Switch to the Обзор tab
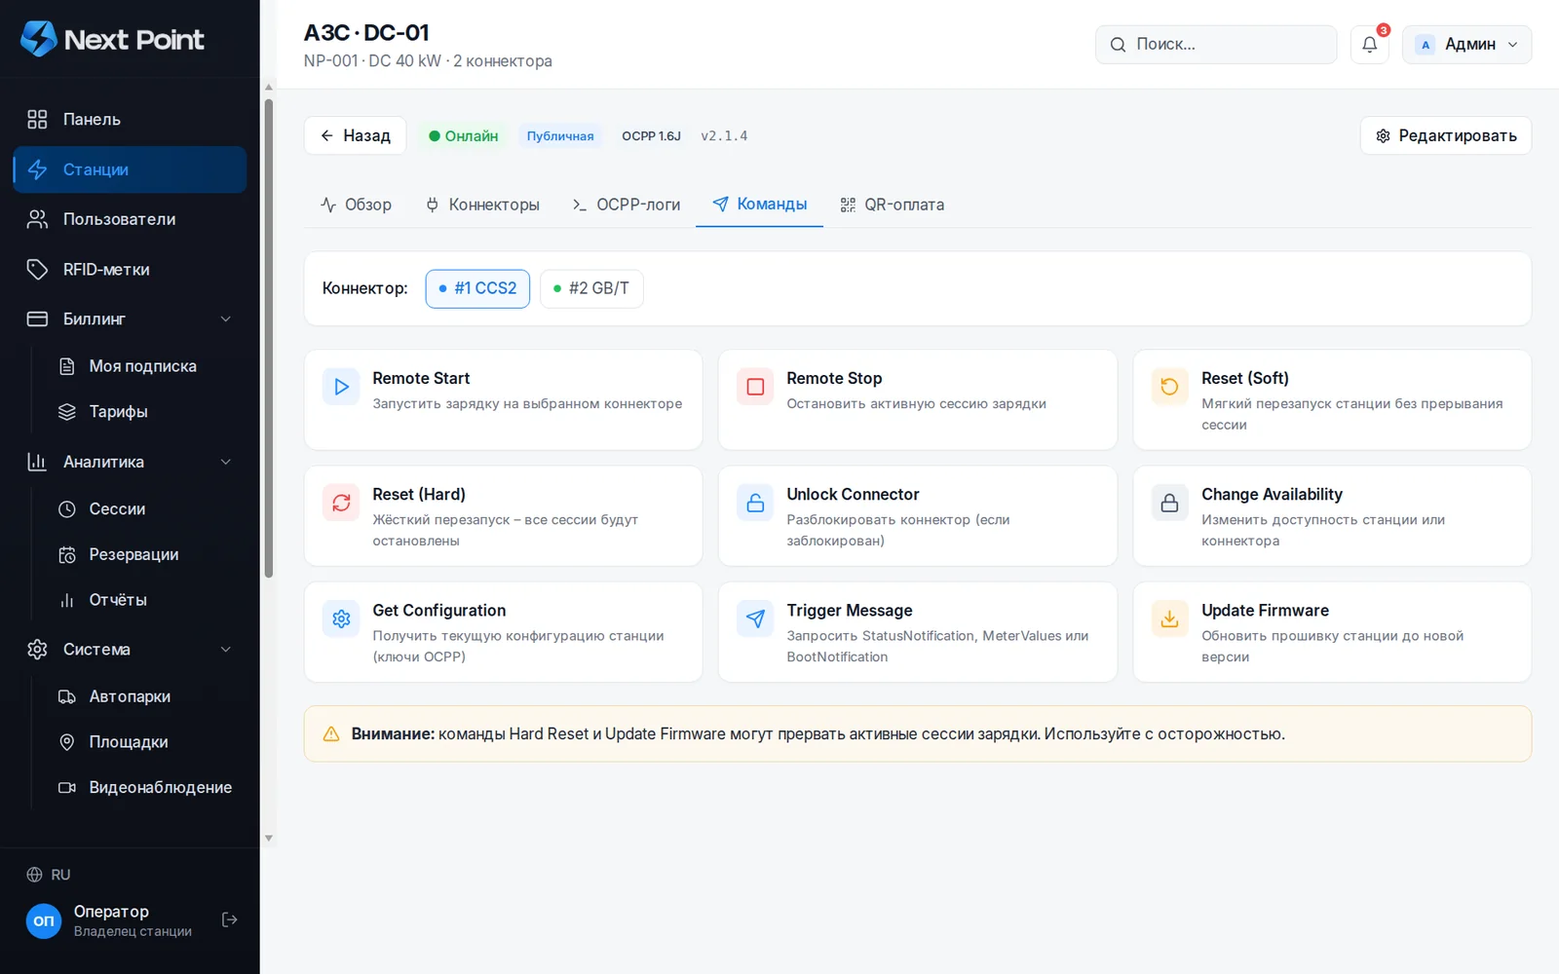 tap(356, 205)
